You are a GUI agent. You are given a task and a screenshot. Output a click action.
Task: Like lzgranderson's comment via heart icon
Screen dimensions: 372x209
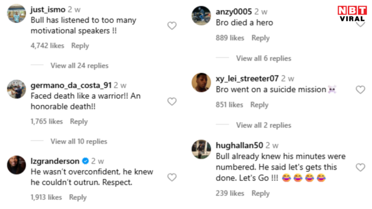[x=172, y=177]
